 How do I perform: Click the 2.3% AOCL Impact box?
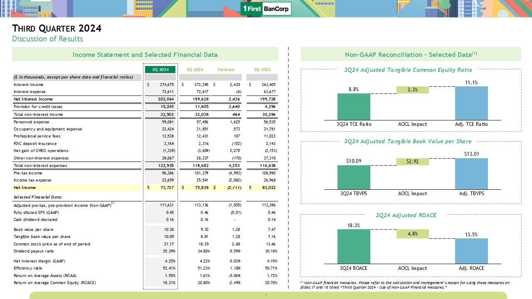412,90
